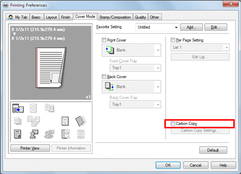Open the Other tab
This screenshot has height=174, width=241.
pos(154,17)
